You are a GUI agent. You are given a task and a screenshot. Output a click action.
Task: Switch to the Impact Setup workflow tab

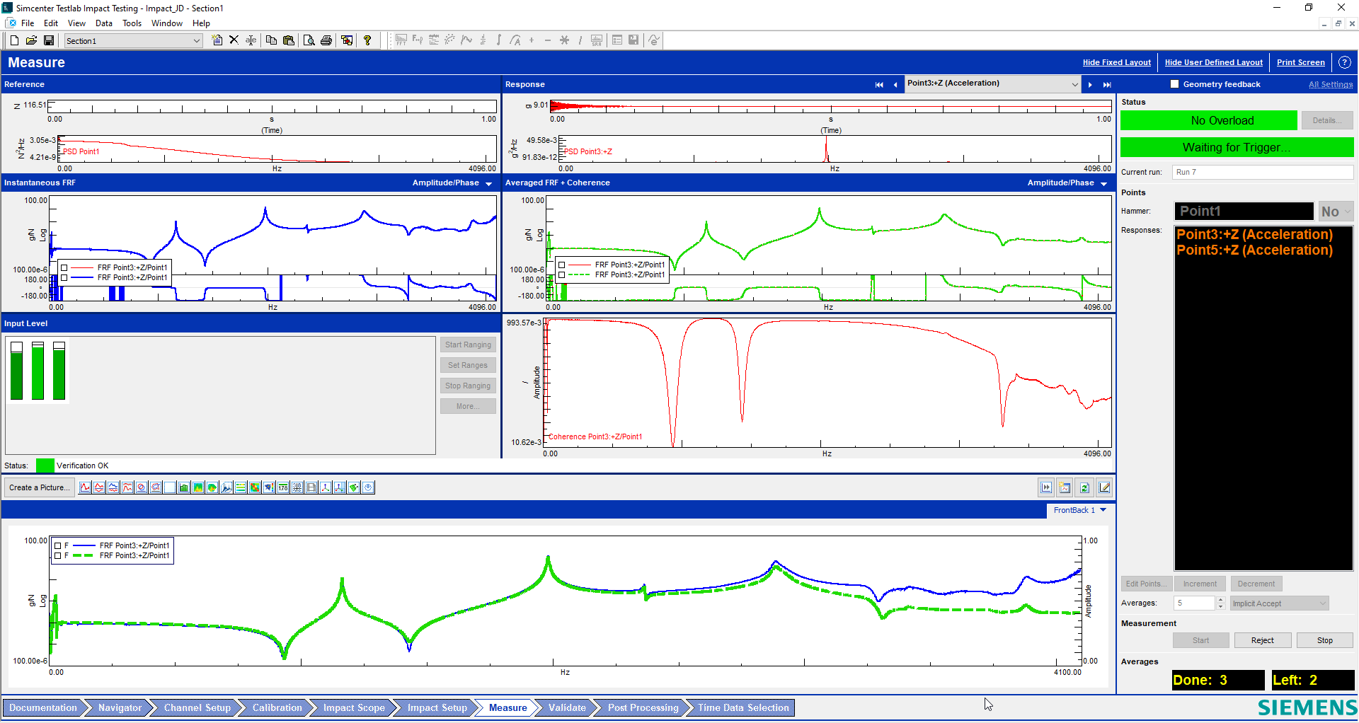(x=437, y=707)
